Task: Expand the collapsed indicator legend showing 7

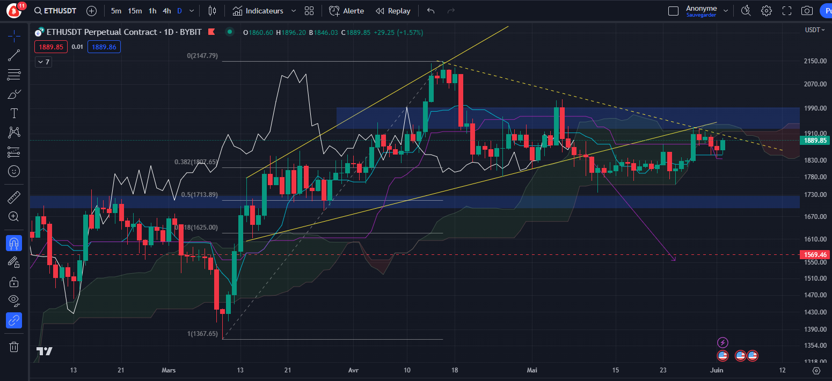Action: [x=43, y=62]
